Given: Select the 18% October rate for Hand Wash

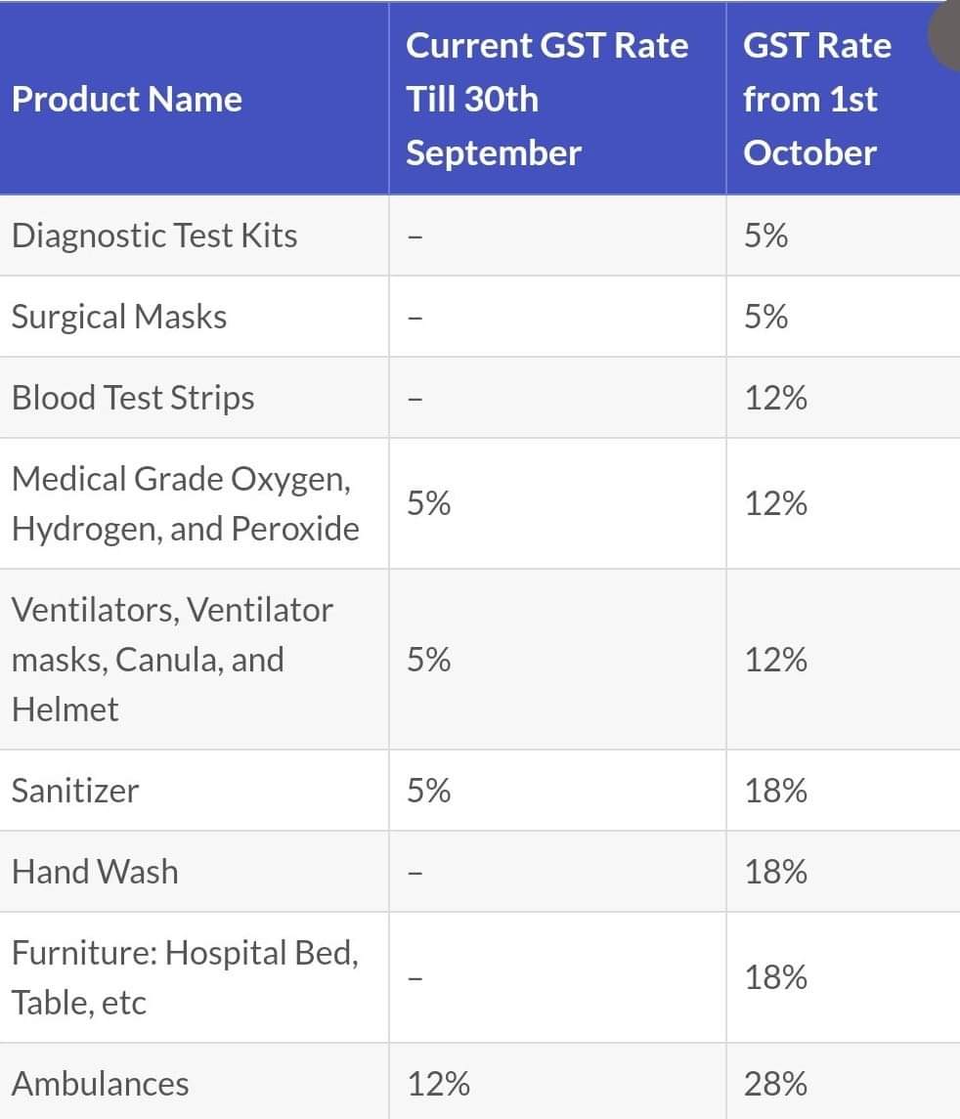Looking at the screenshot, I should click(x=775, y=872).
